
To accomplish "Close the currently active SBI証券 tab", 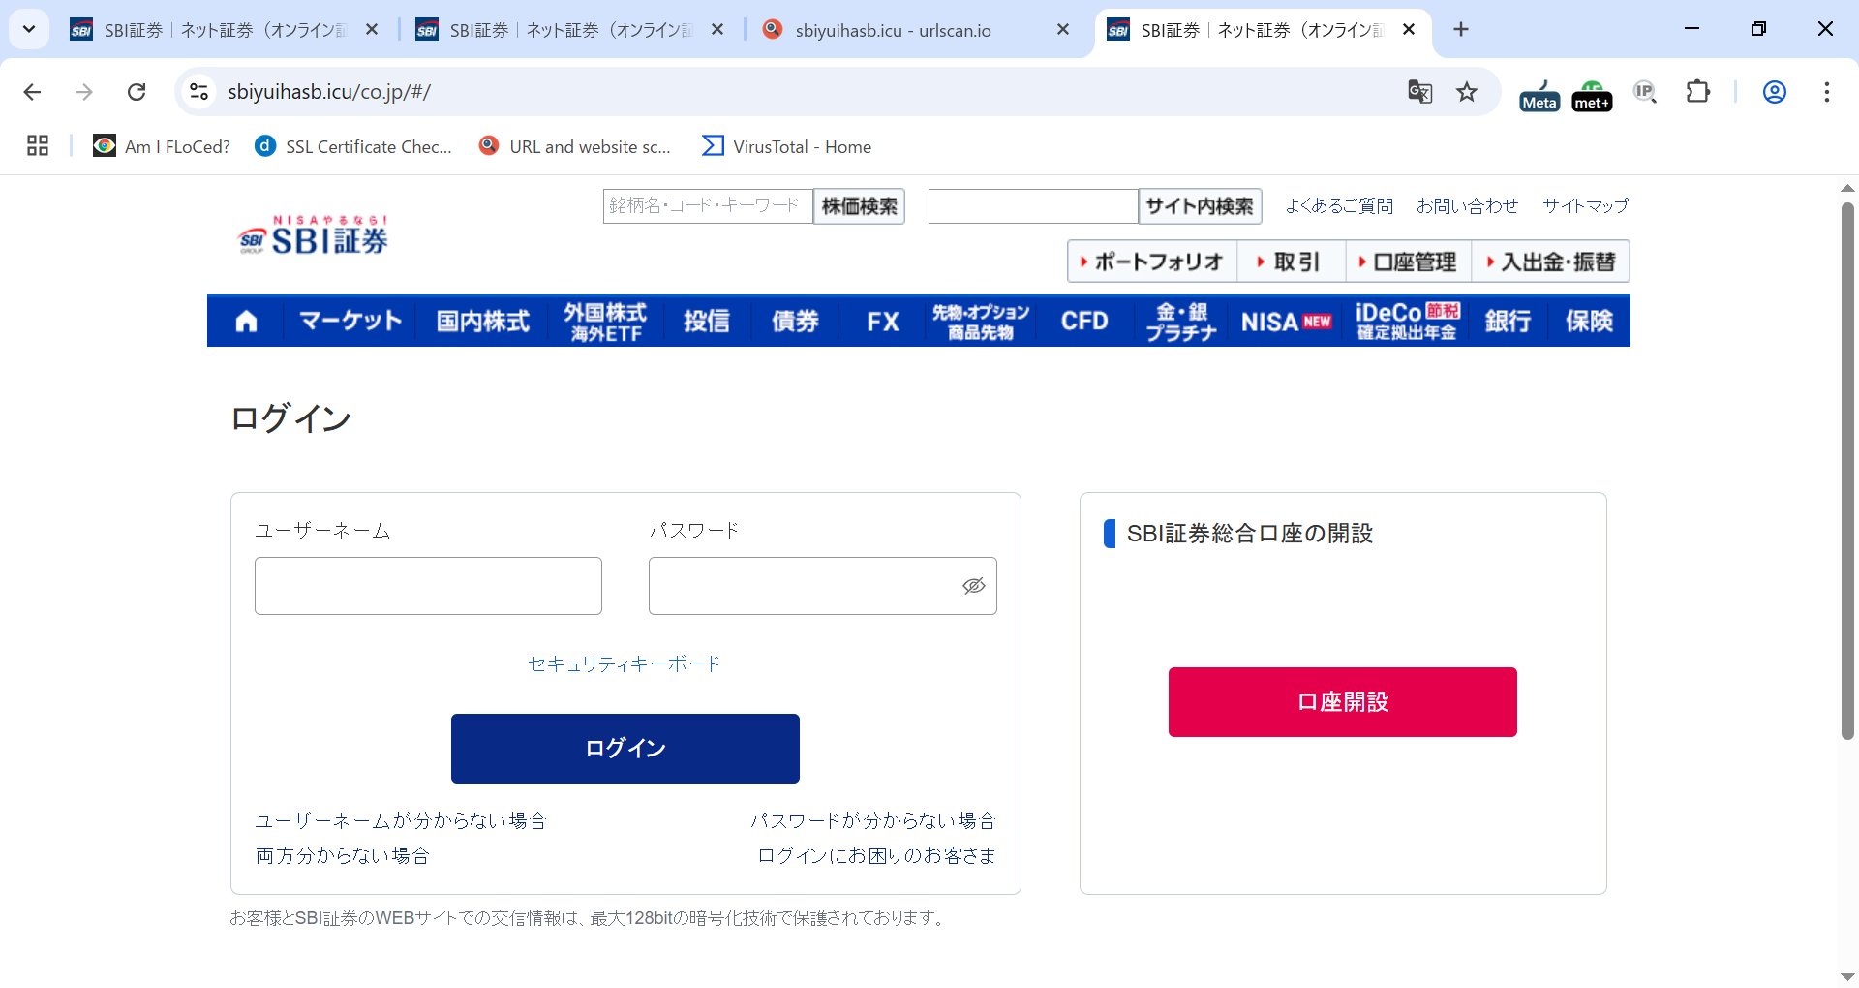I will 1409,30.
